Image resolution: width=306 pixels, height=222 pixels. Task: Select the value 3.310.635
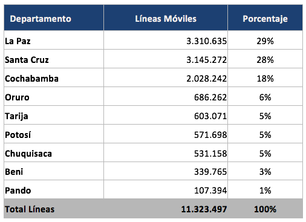point(206,41)
